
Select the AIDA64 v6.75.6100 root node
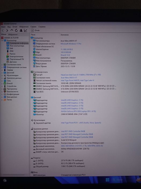[10, 38]
